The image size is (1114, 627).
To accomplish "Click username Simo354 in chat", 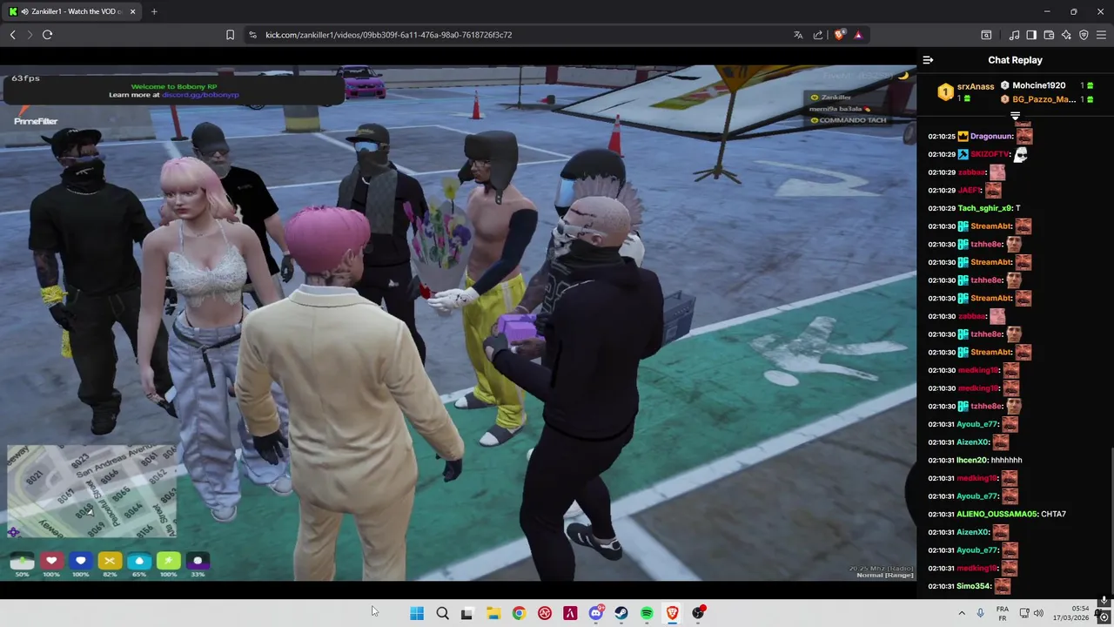I will click(974, 586).
